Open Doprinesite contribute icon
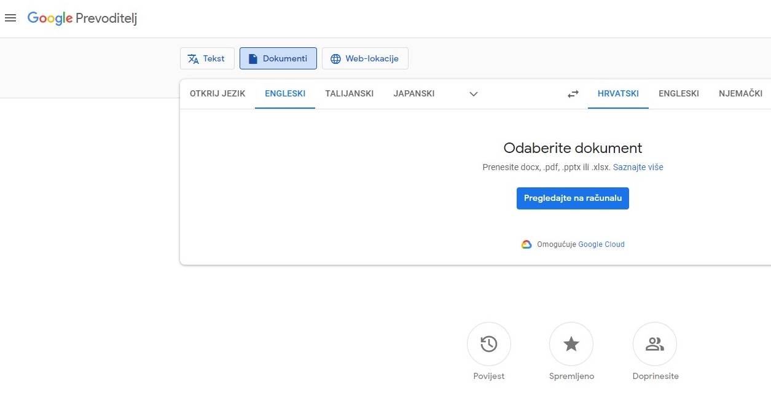The height and width of the screenshot is (414, 771). tap(655, 345)
